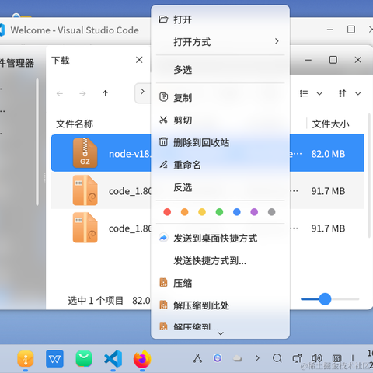This screenshot has width=373, height=373.
Task: Open the app store from the taskbar
Action: pos(84,359)
